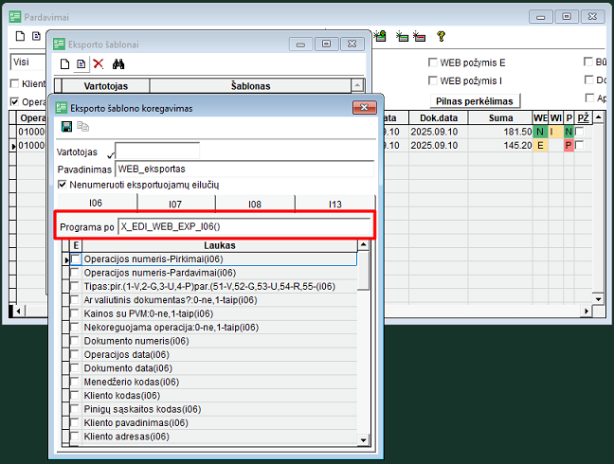Click the Dok.data column header
This screenshot has width=614, height=464.
click(x=439, y=117)
